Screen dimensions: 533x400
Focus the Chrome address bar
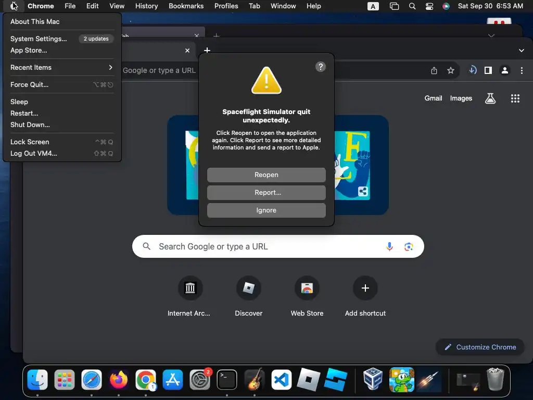click(159, 70)
